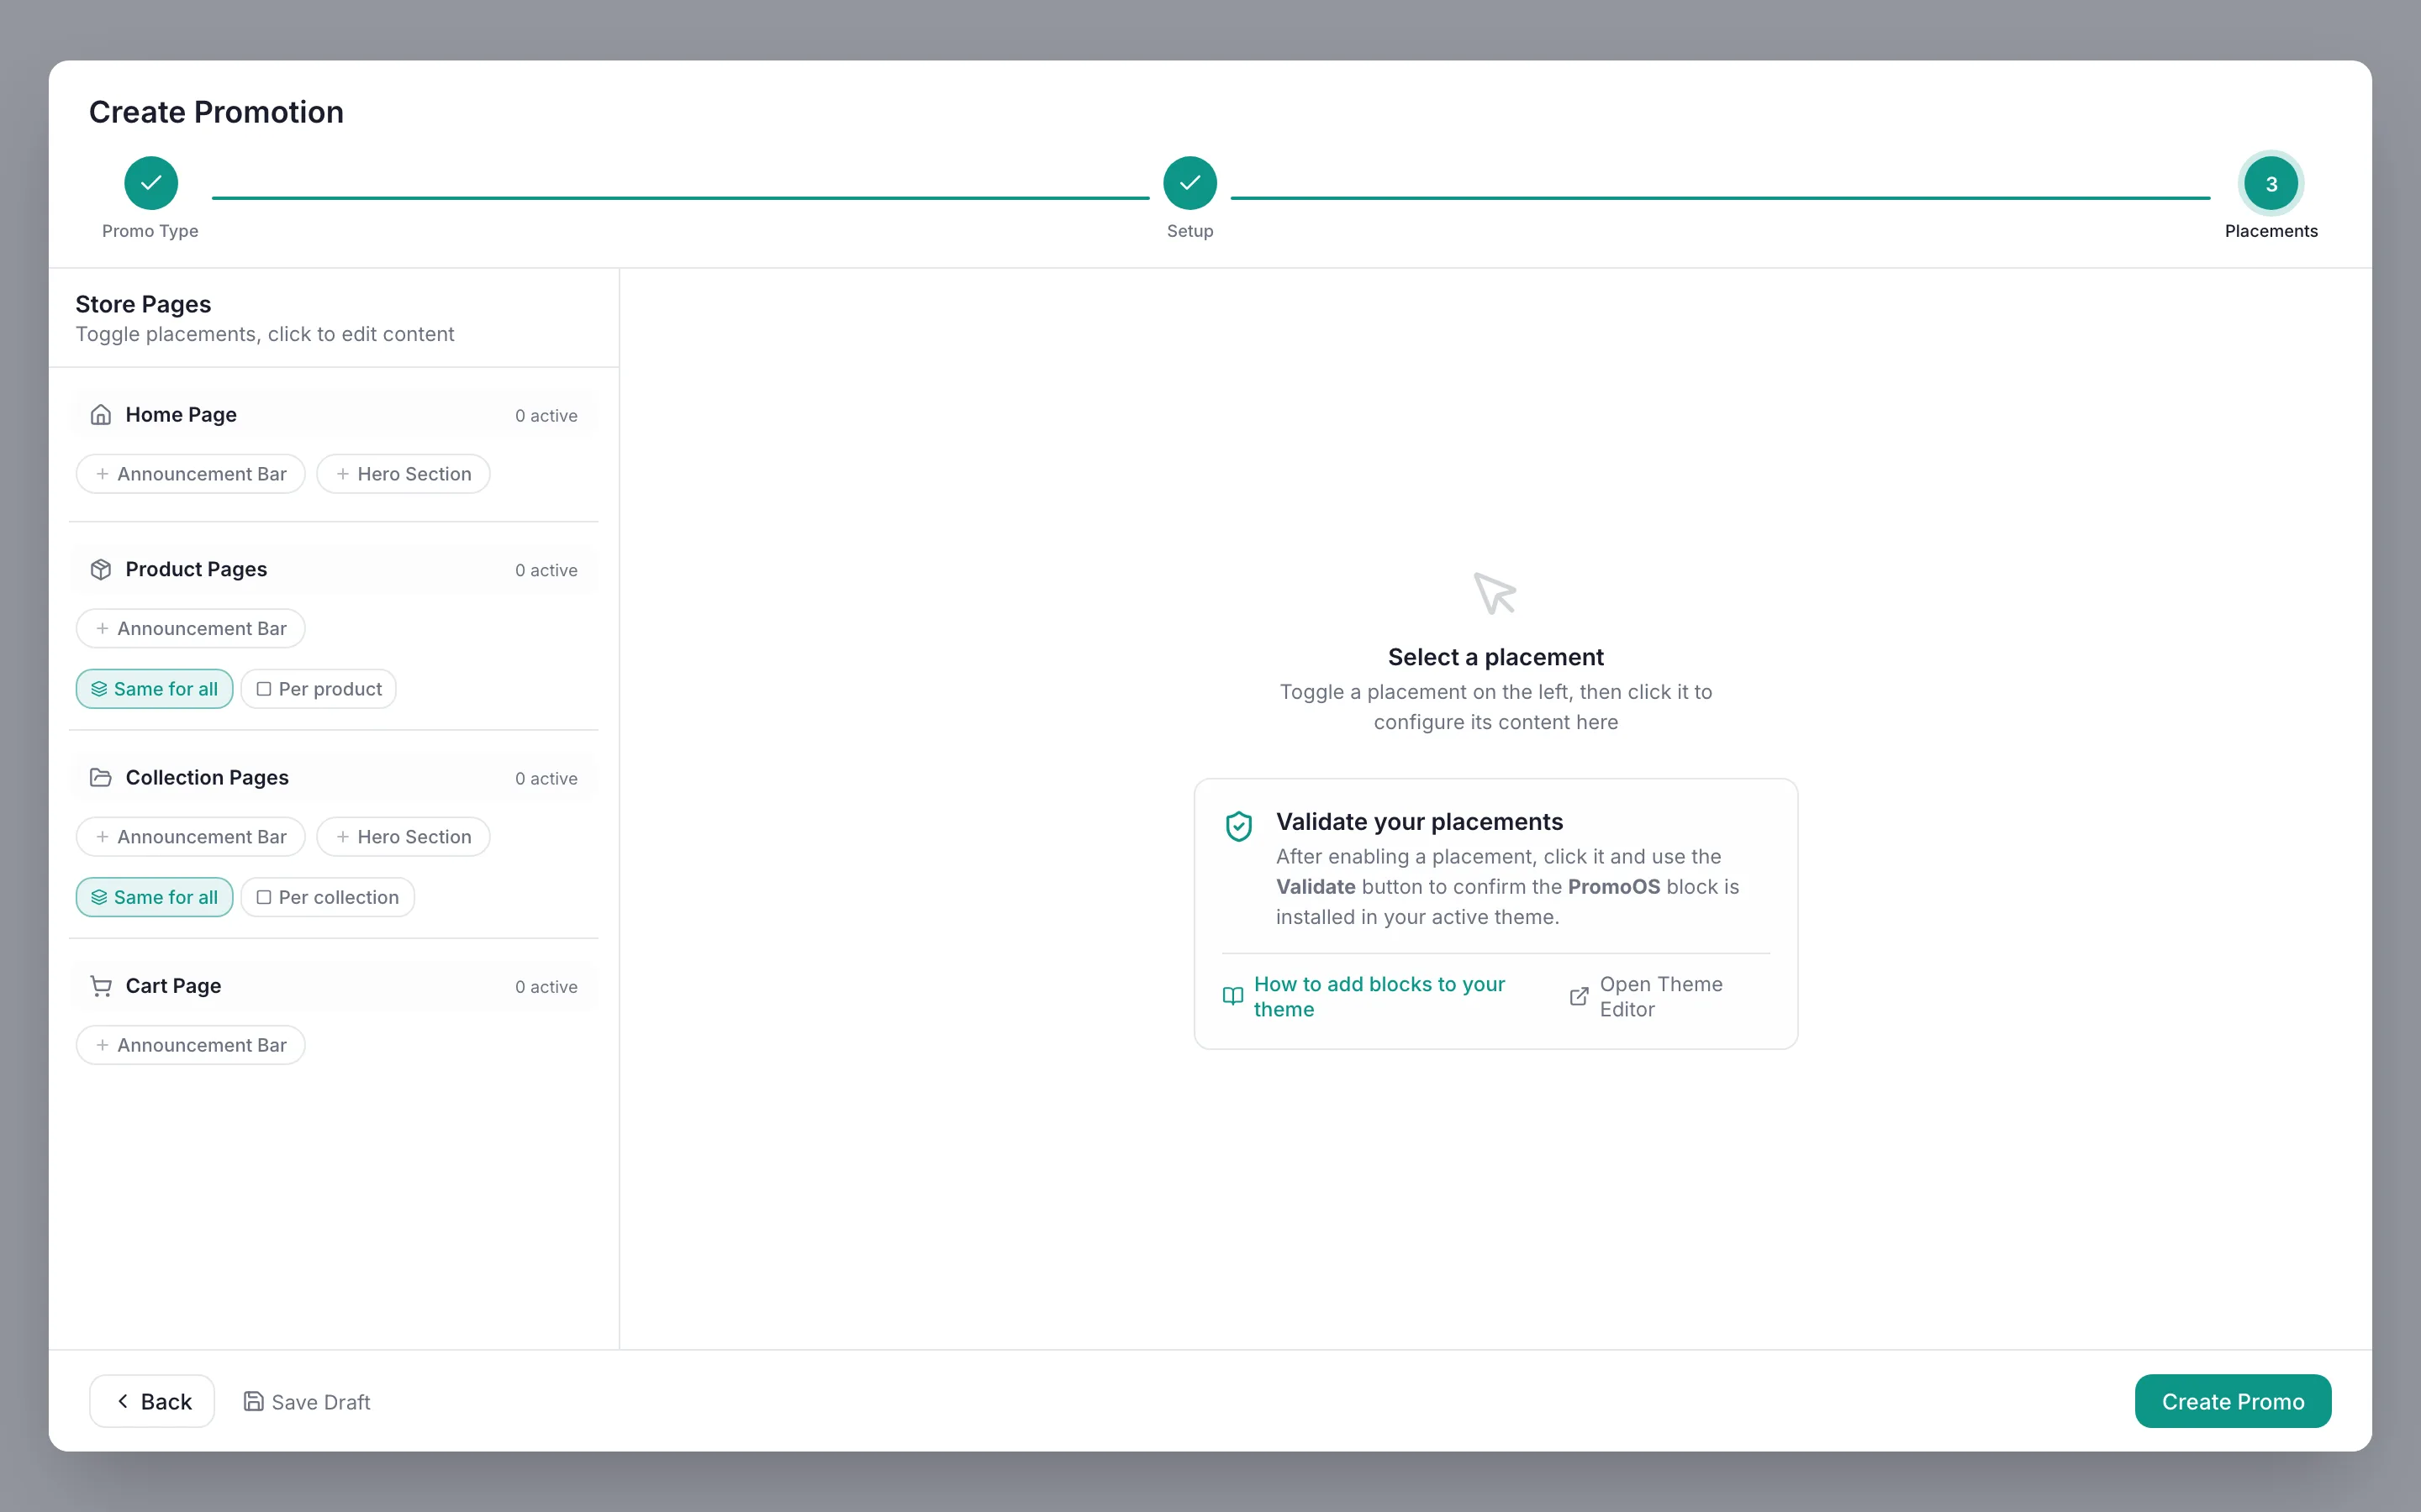2421x1512 pixels.
Task: Click Cart Page 0 active count
Action: 546,986
